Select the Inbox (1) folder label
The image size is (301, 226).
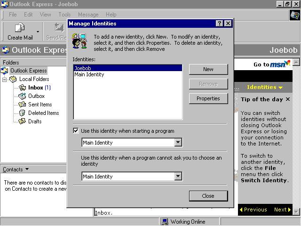40,88
